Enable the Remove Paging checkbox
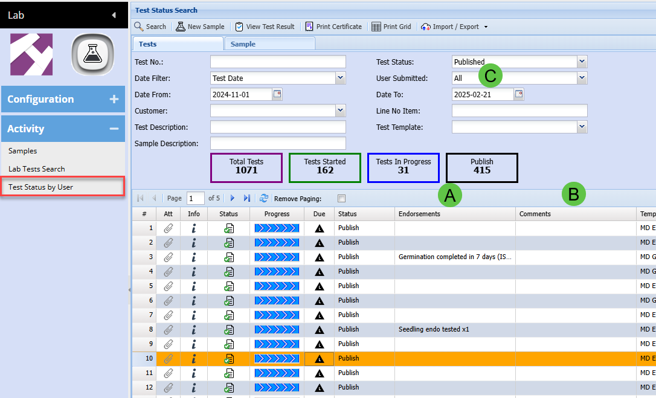The height and width of the screenshot is (398, 656). [342, 198]
